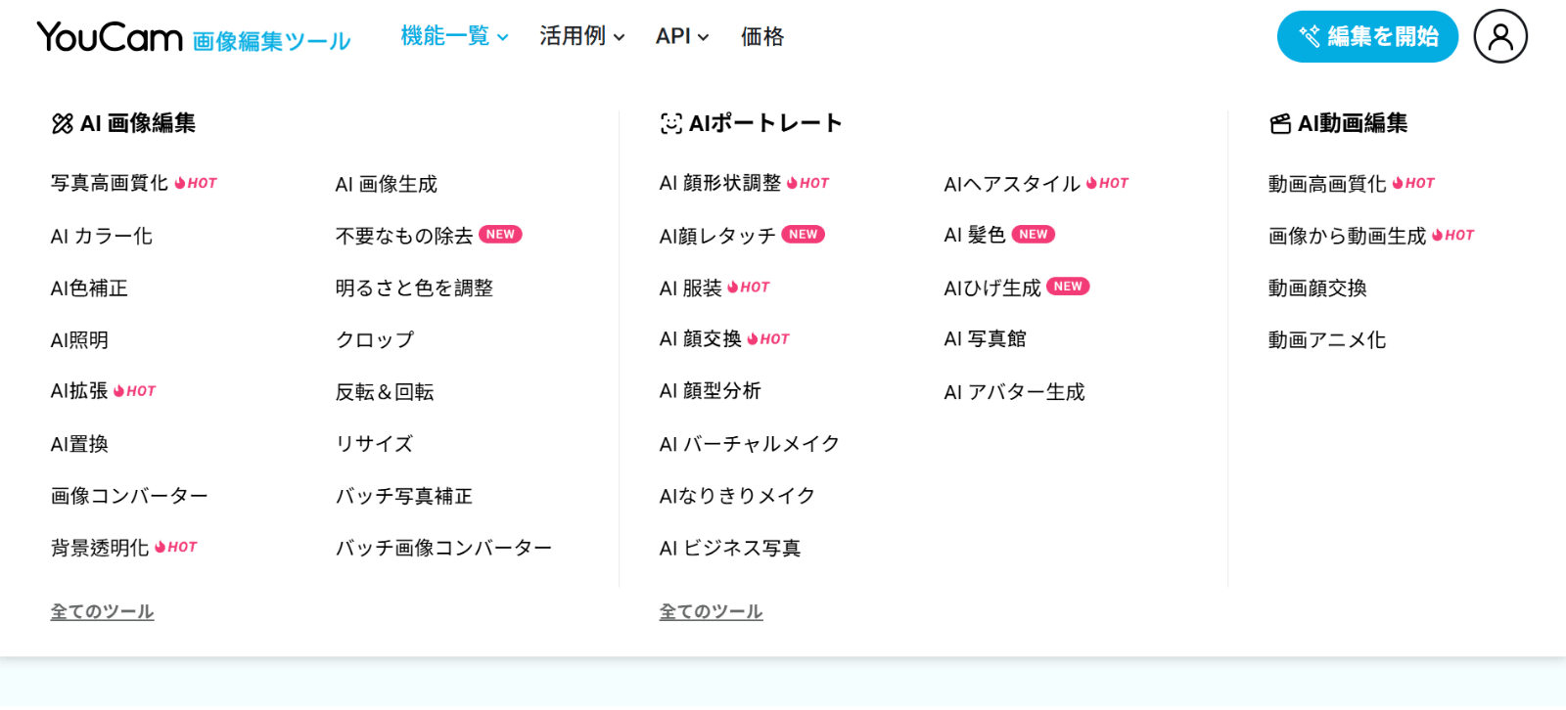The image size is (1566, 710).
Task: Select AIヘアスタイル hairstyle tool
Action: 1012,184
